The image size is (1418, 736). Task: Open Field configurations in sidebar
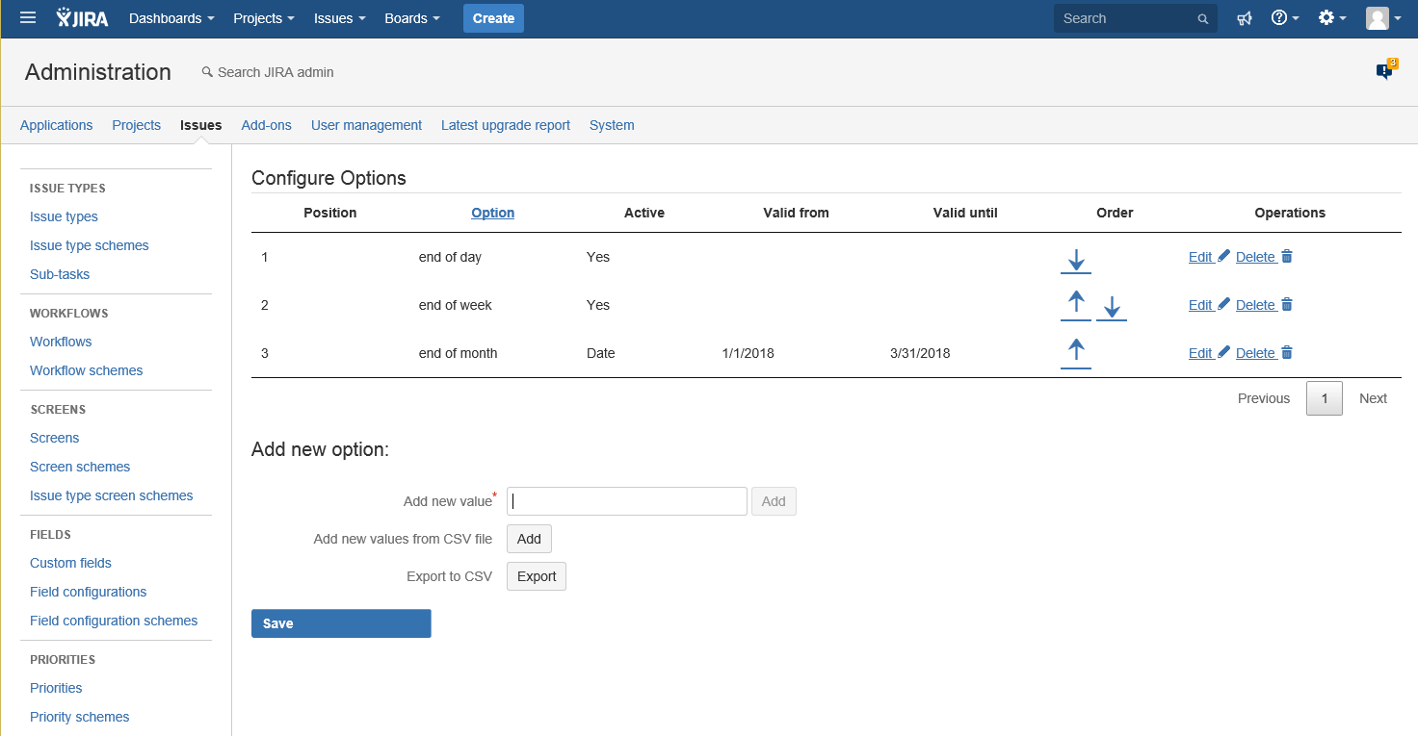click(89, 592)
